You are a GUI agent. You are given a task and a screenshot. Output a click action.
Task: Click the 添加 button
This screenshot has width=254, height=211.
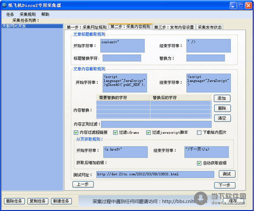click(222, 98)
